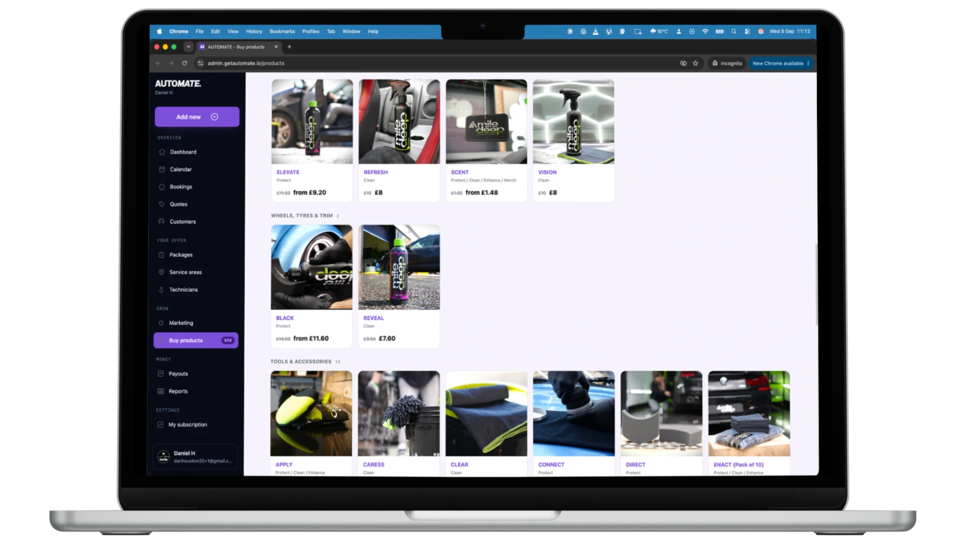Click the ENACT (Pack of 10) image
The width and height of the screenshot is (965, 543).
[x=749, y=413]
